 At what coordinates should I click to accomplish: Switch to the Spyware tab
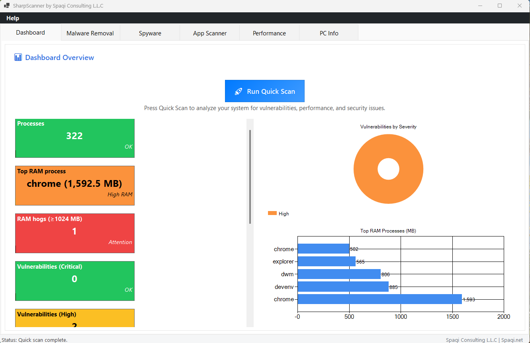[150, 33]
